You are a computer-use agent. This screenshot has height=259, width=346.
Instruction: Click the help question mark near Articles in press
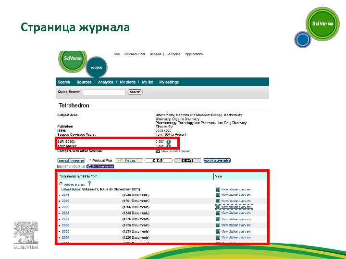click(89, 183)
